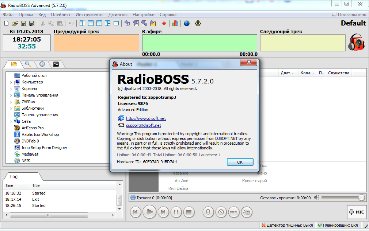Select the two-column layout icon in the toolbar

99,23
